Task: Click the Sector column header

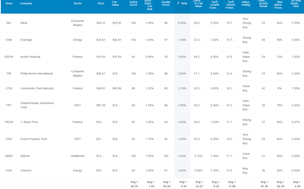Action: (77, 3)
